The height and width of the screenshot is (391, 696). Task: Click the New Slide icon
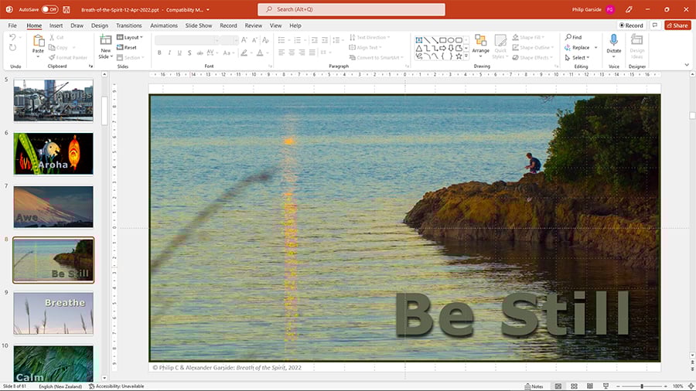pyautogui.click(x=106, y=40)
